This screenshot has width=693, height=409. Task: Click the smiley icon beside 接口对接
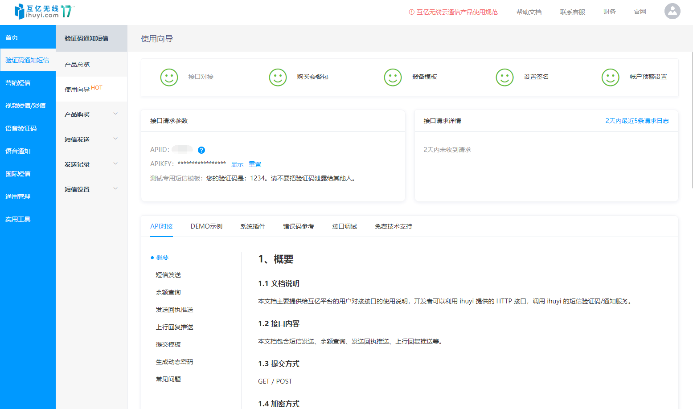(169, 77)
